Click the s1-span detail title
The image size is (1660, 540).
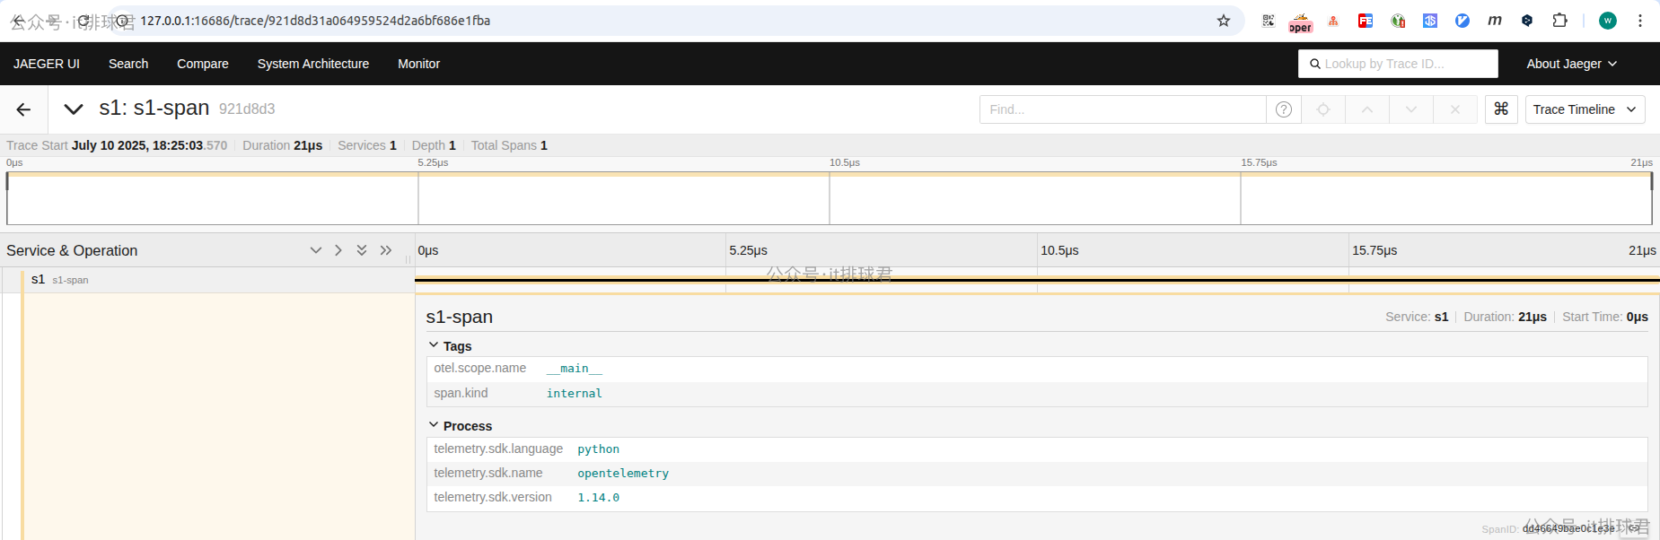coord(460,317)
